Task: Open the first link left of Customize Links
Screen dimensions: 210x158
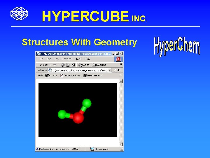Action: click(x=51, y=75)
